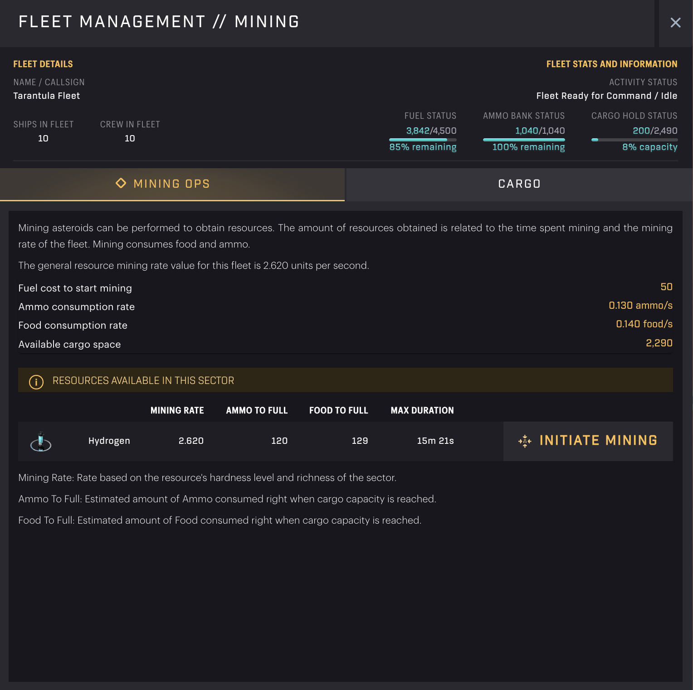Click the close X icon in the header

click(x=676, y=23)
